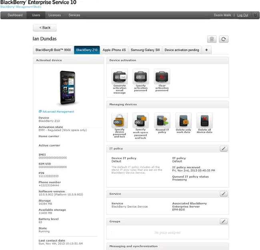Click the Ian Dundas user heading
The image size is (260, 250).
tap(45, 39)
